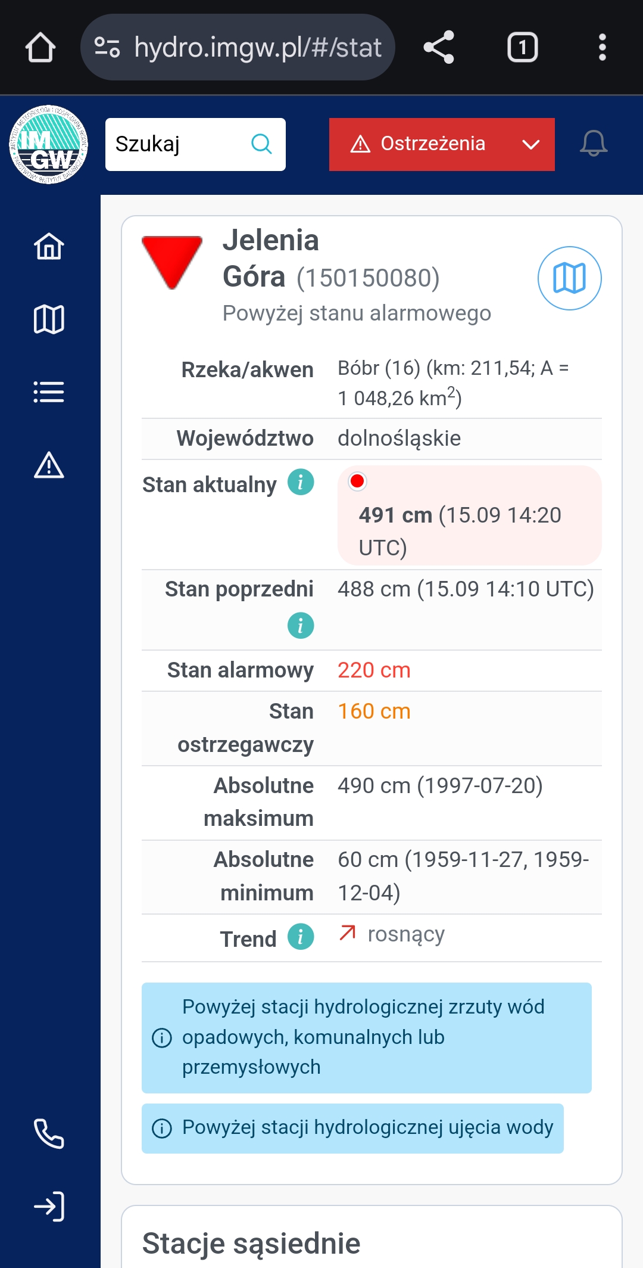Click the login arrow icon
Image resolution: width=643 pixels, height=1268 pixels.
(49, 1207)
